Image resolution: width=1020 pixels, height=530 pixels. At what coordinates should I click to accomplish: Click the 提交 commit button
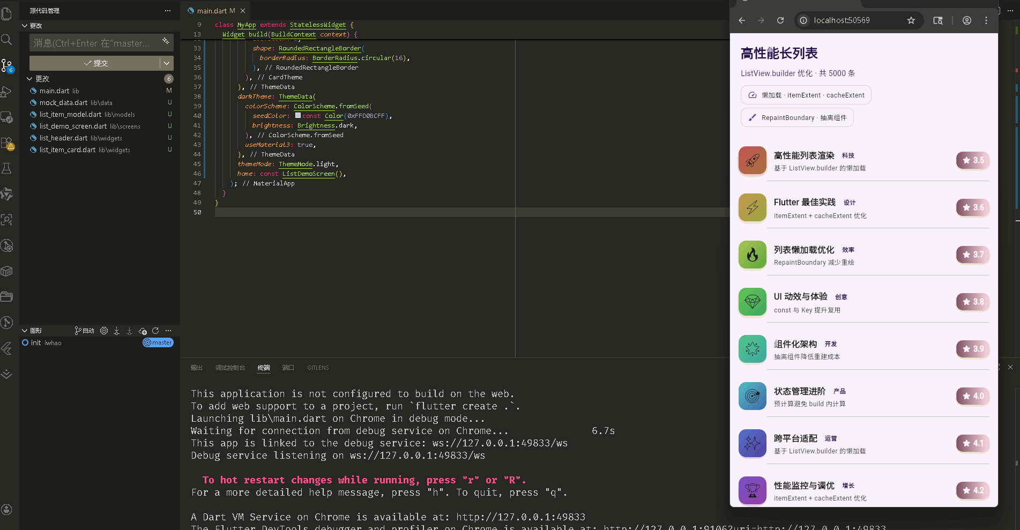95,63
